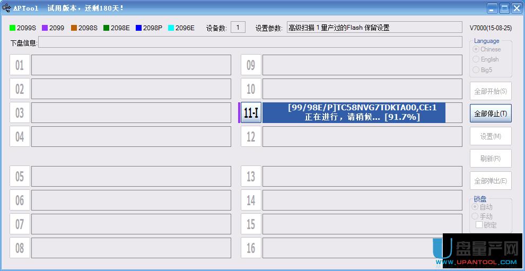525x271 pixels.
Task: Select the Chinese language radio button
Action: point(476,49)
